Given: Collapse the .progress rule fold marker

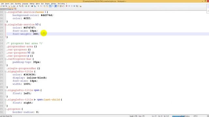Looking at the screenshot, I should (6, 109).
